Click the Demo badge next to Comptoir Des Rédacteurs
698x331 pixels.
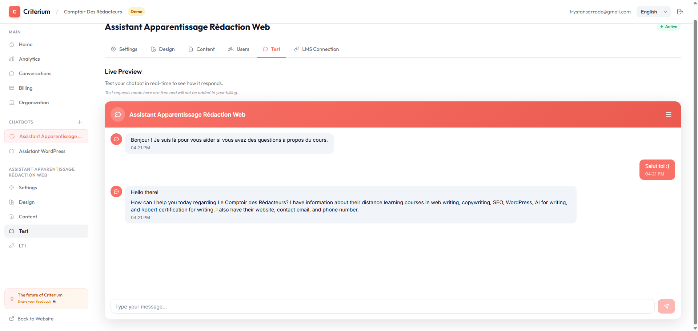[136, 11]
